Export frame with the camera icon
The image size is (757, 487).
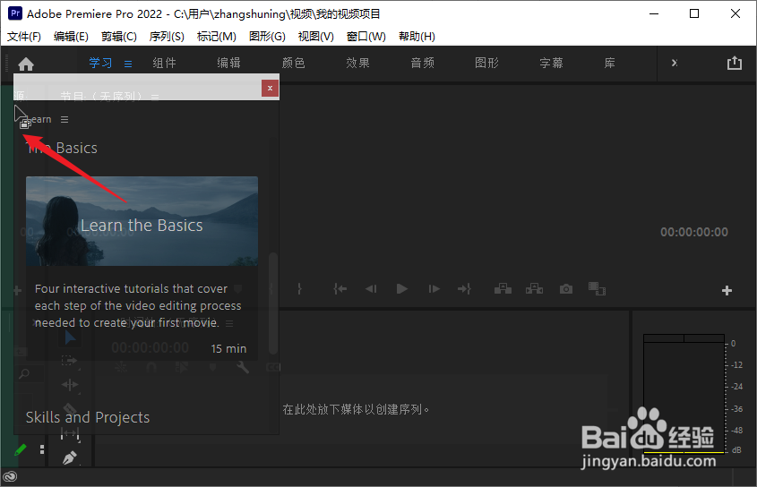click(x=566, y=288)
